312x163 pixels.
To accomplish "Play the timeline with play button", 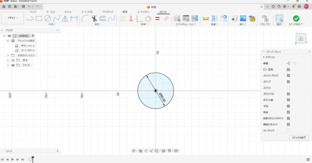I will click(13, 159).
